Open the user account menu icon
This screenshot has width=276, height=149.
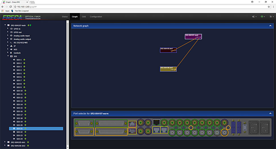[x=262, y=17]
